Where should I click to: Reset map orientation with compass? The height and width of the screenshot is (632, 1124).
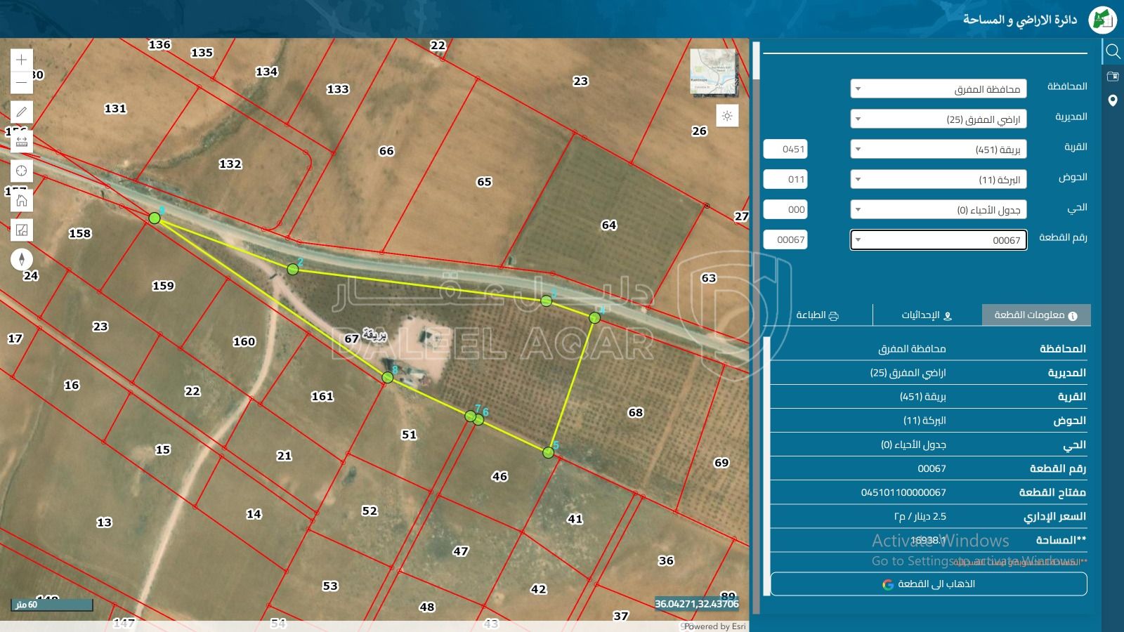[22, 259]
